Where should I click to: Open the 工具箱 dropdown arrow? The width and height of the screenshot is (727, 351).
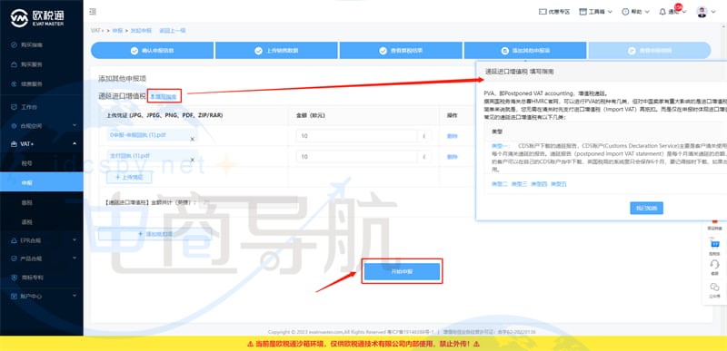pos(610,12)
